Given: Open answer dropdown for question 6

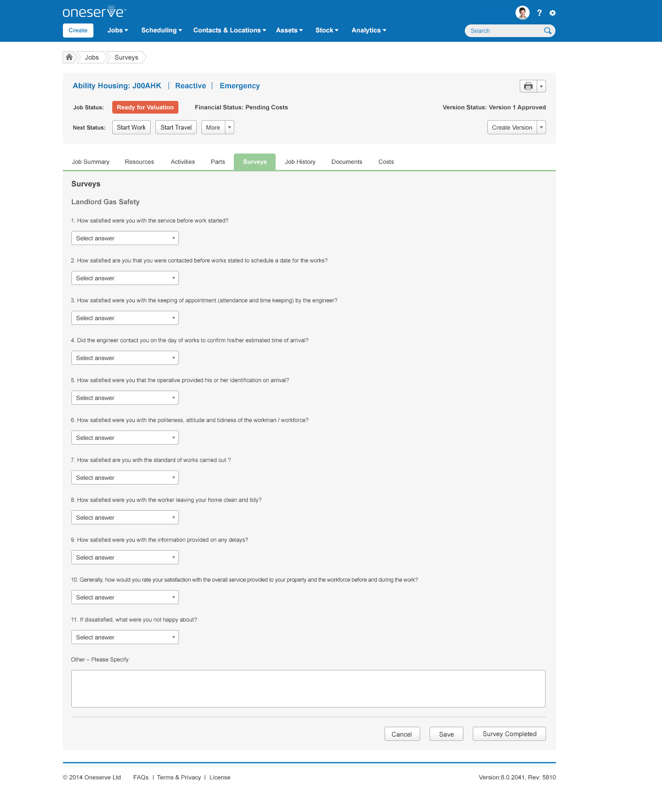Looking at the screenshot, I should coord(125,438).
